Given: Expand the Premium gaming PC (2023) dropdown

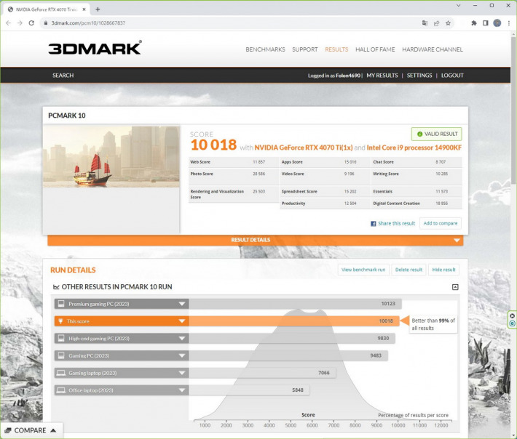Looking at the screenshot, I should pyautogui.click(x=182, y=303).
